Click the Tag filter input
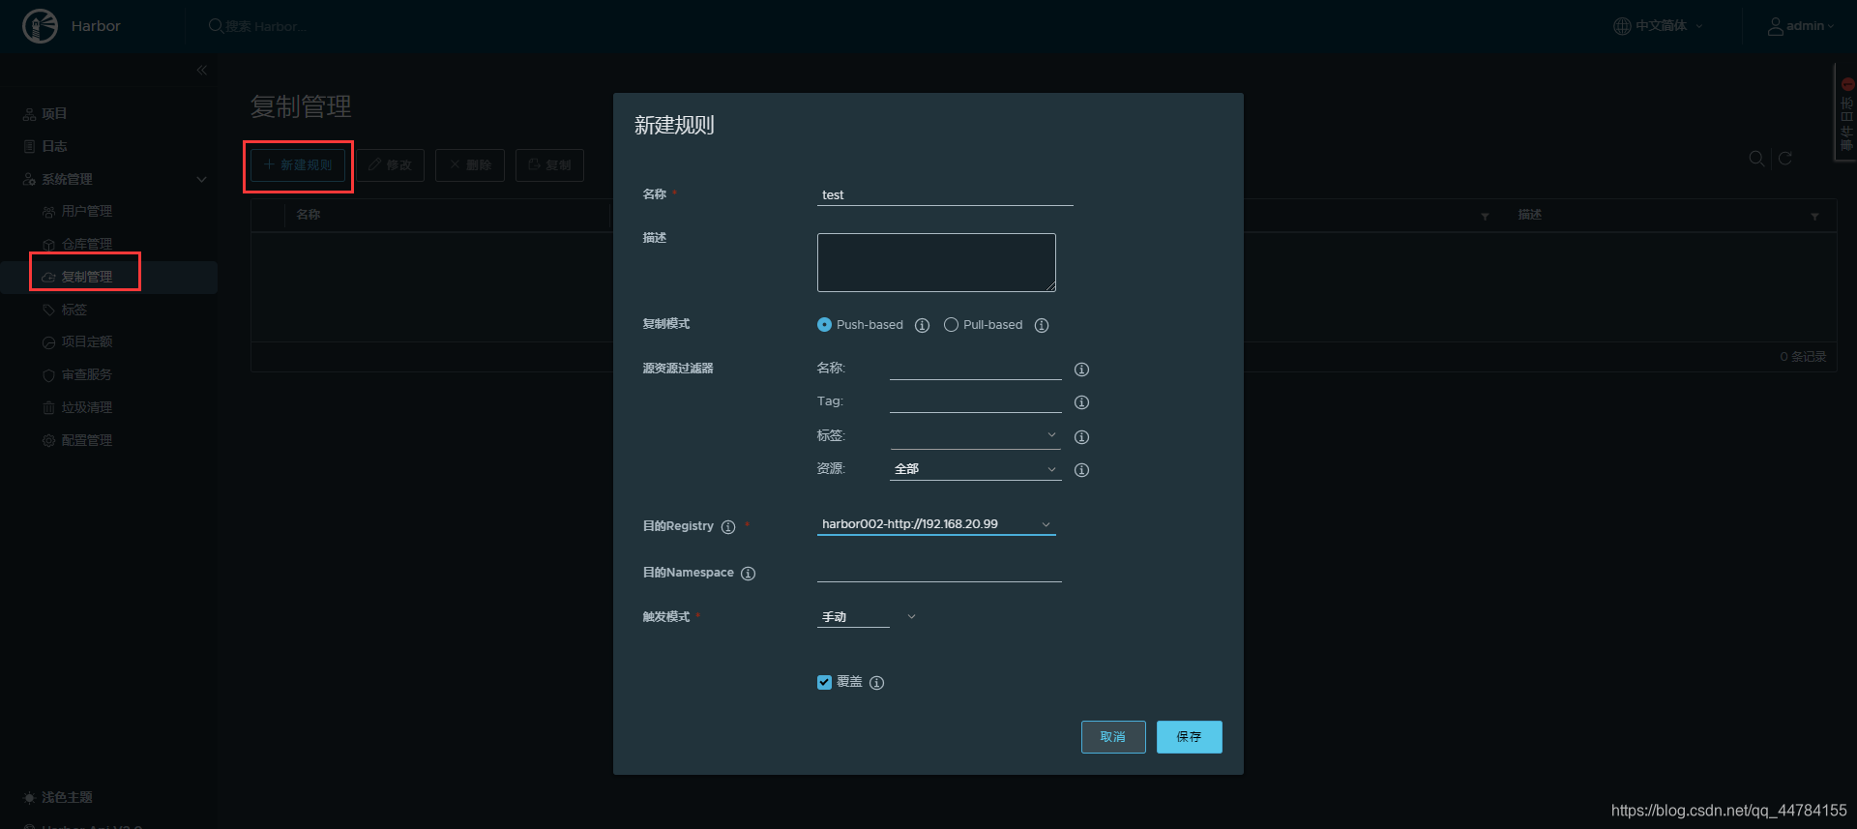 (x=975, y=401)
